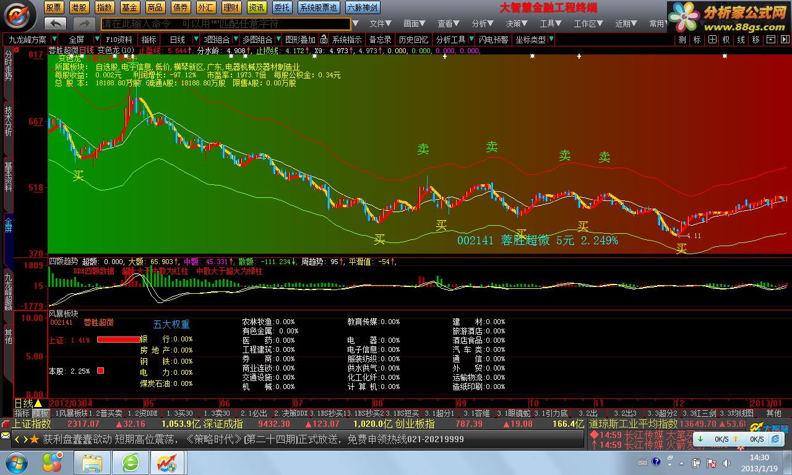Click the 测 measure tool icon
The width and height of the screenshot is (792, 475).
(682, 40)
